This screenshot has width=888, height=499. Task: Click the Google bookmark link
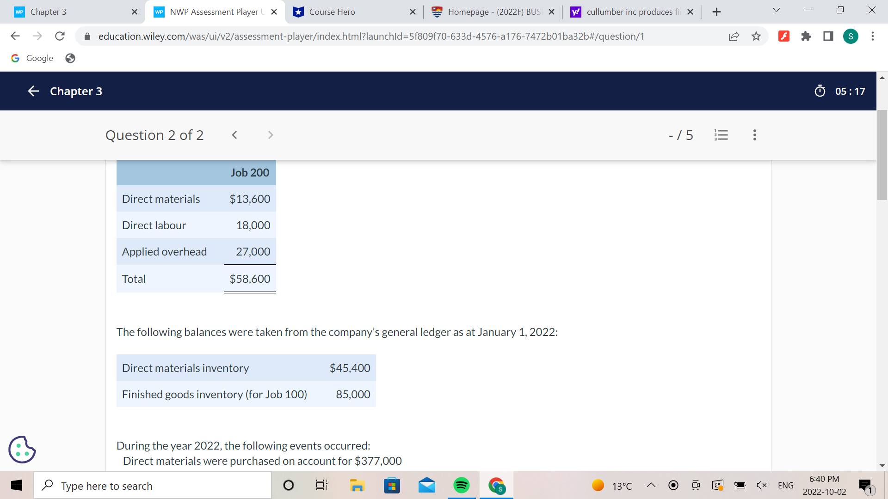(32, 58)
